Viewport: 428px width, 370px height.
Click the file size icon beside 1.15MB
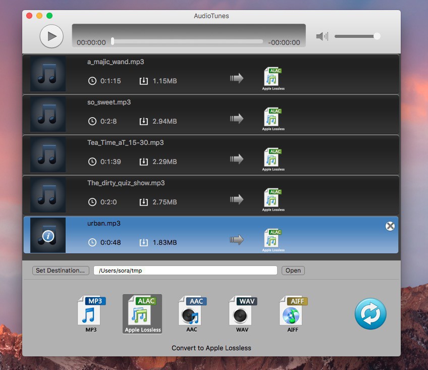click(x=143, y=81)
